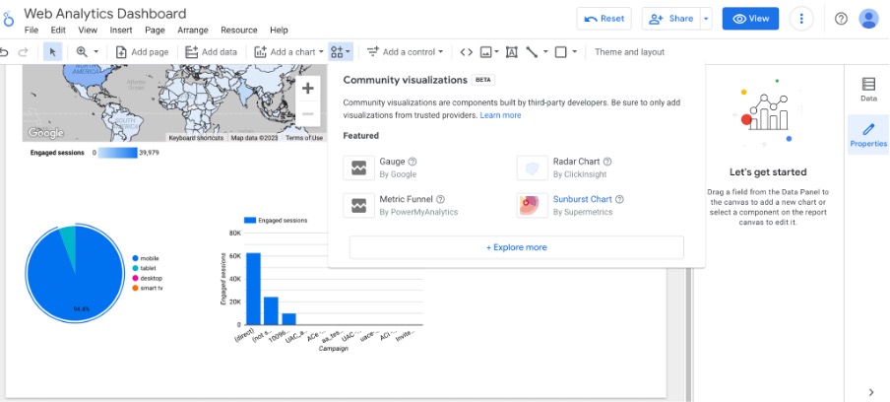Click the Engaged sessions map gradient legend

tap(117, 153)
